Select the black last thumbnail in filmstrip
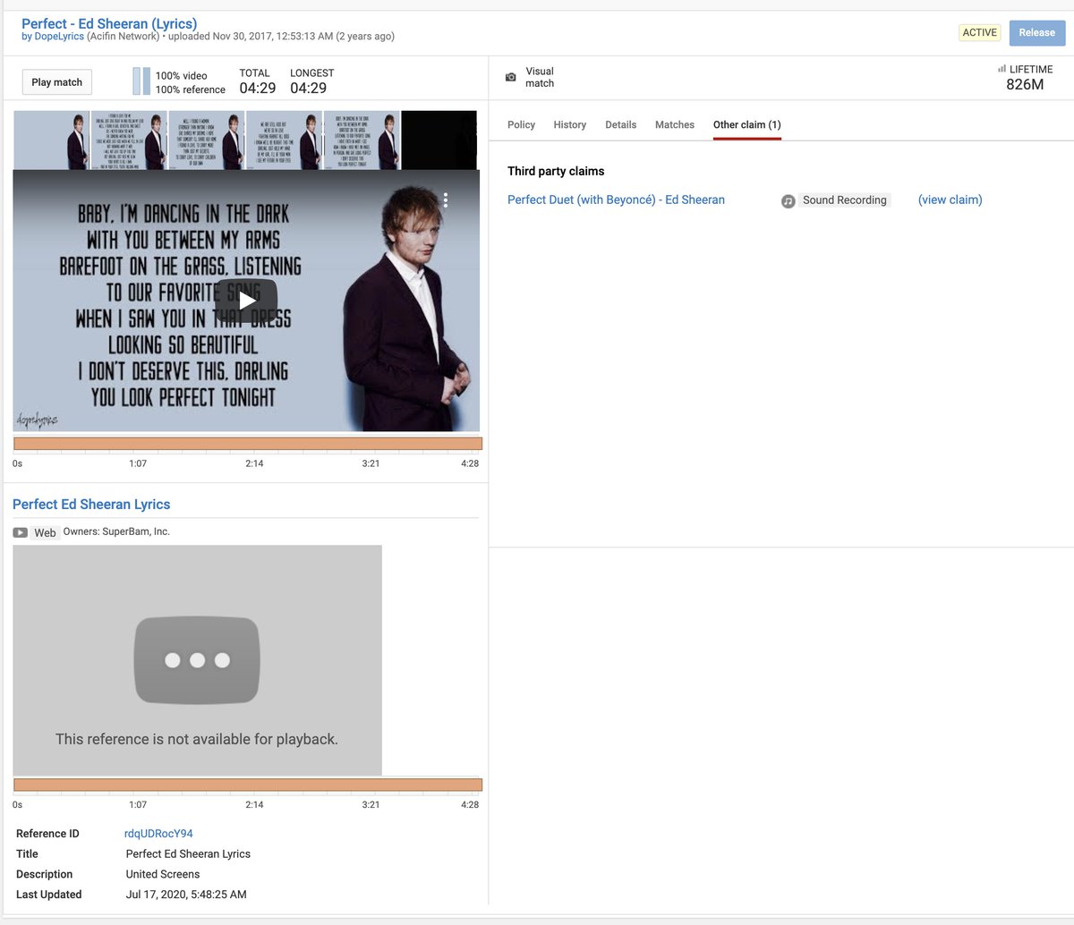The width and height of the screenshot is (1074, 925). [439, 140]
